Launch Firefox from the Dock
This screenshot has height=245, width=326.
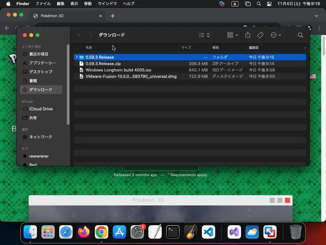tap(84, 232)
